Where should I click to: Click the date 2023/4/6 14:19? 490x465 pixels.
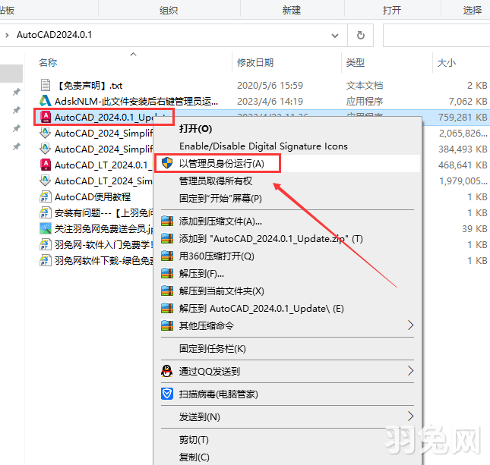pyautogui.click(x=270, y=101)
